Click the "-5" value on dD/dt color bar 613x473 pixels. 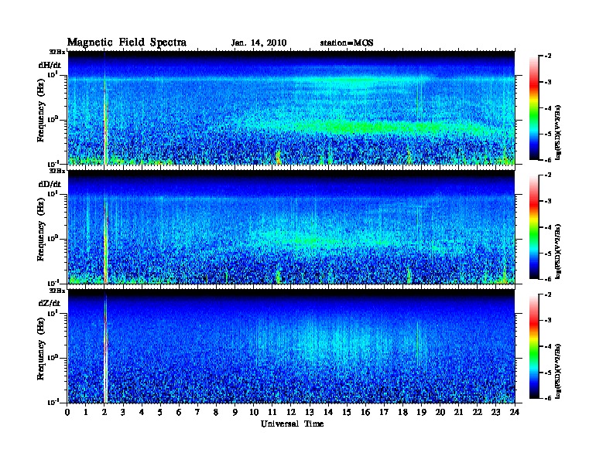(549, 254)
